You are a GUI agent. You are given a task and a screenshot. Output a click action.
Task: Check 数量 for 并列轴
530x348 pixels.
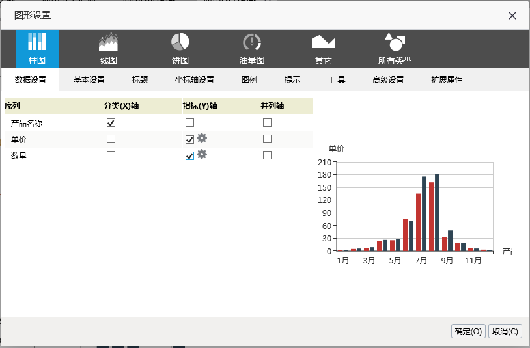coord(267,155)
